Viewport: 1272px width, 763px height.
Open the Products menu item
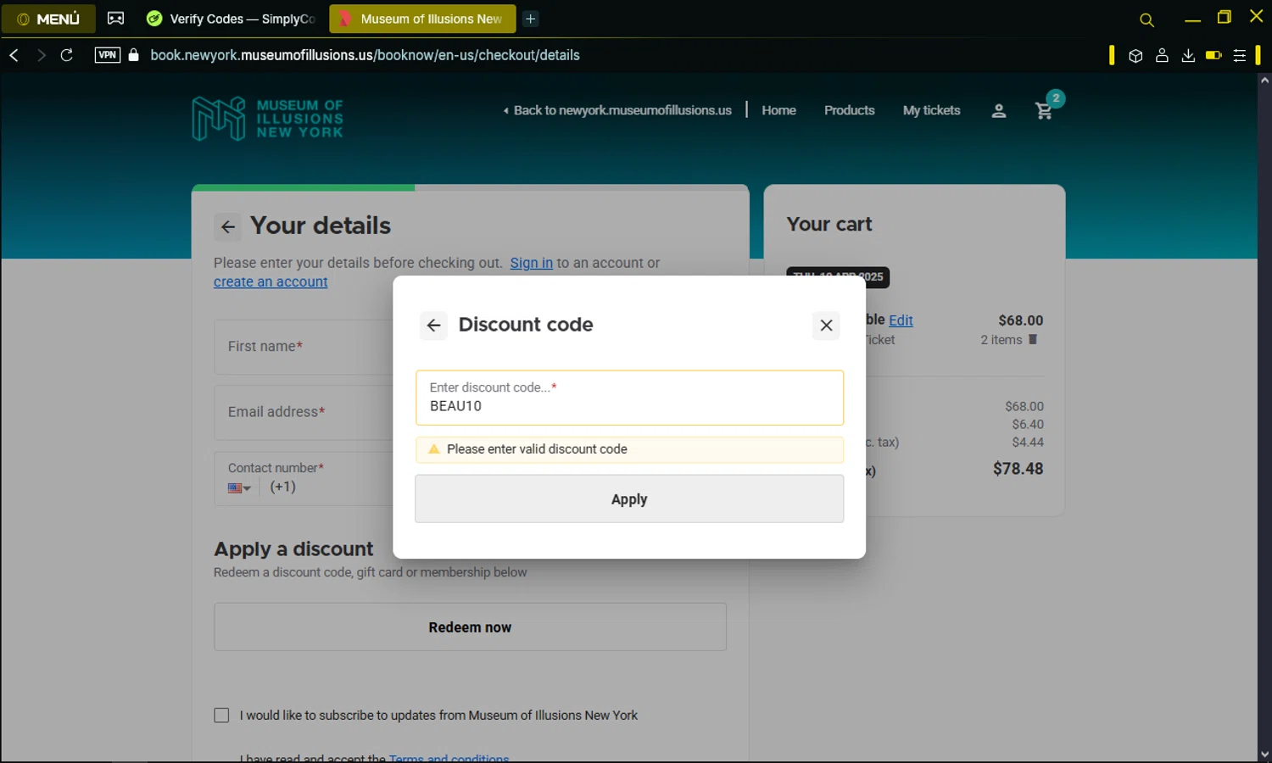[849, 110]
